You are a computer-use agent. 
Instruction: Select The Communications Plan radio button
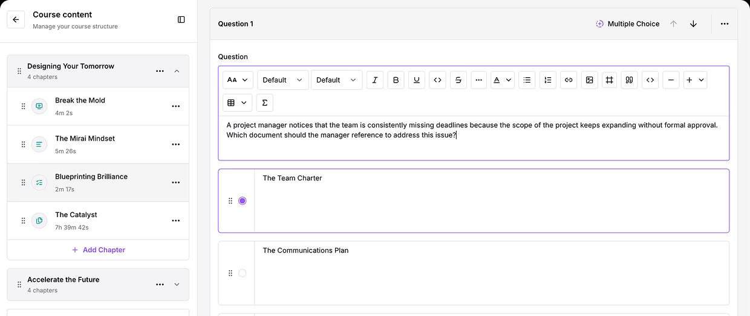pyautogui.click(x=243, y=273)
